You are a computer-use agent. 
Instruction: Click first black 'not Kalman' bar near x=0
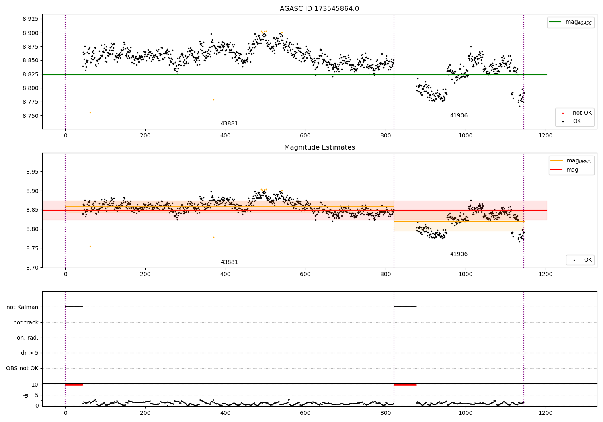point(74,307)
